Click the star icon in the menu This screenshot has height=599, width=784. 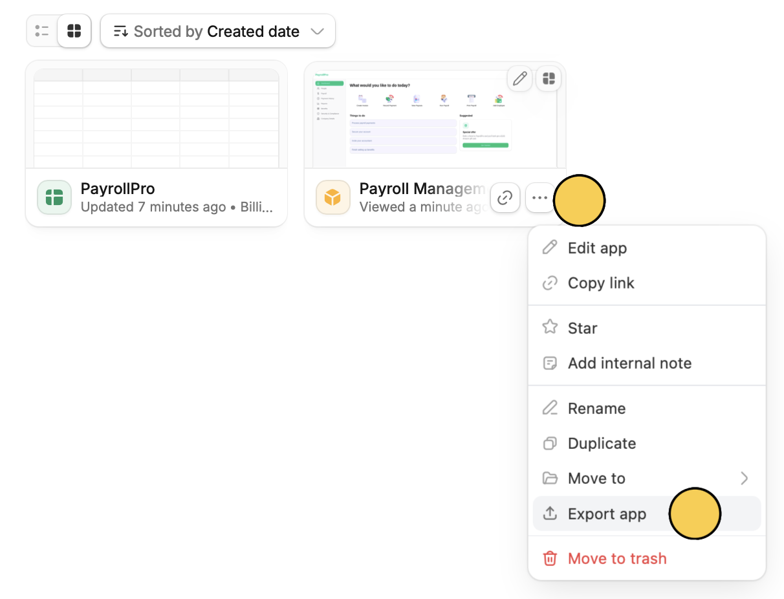550,327
